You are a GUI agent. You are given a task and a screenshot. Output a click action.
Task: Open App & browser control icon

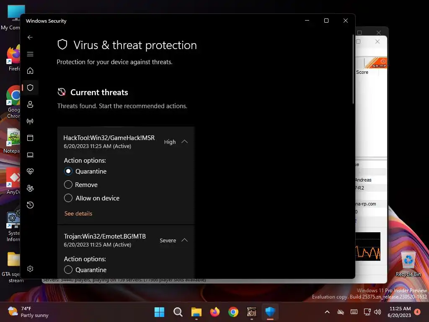[30, 138]
